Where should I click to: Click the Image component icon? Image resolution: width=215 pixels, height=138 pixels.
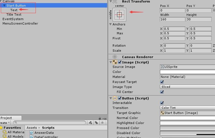114,62
